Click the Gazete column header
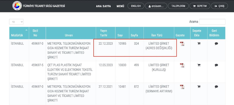 coord(182,33)
